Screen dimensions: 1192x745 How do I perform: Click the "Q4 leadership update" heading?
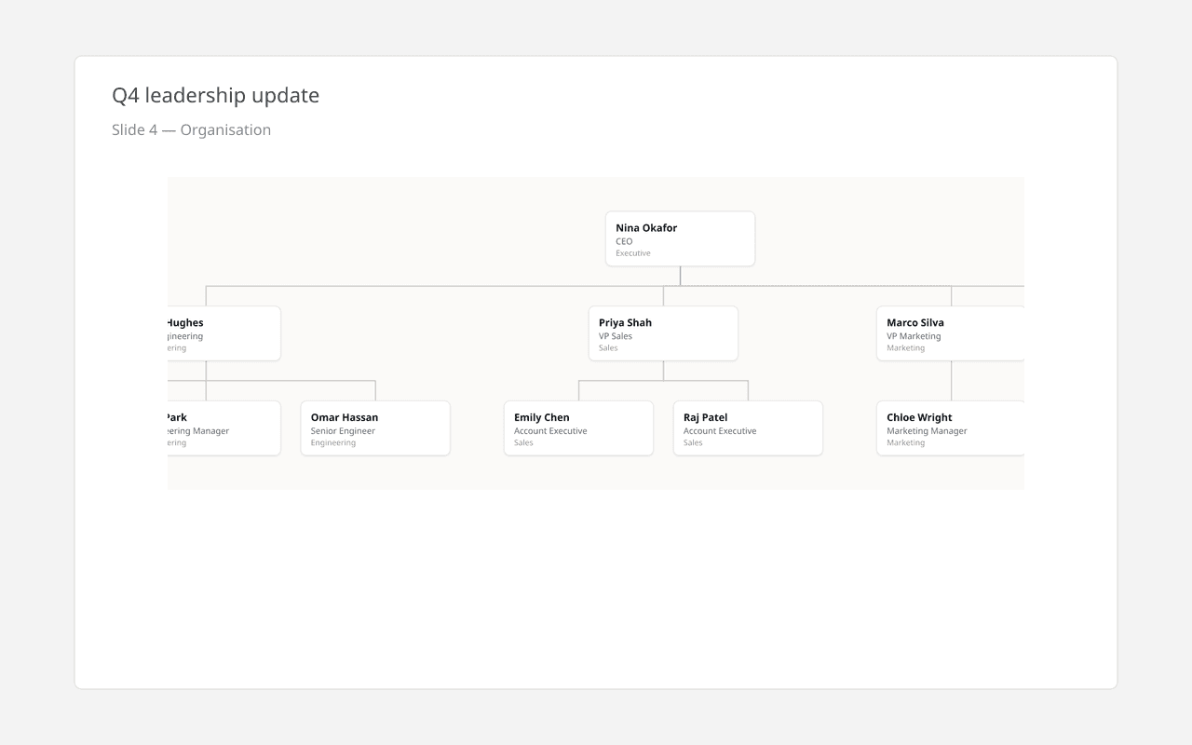pyautogui.click(x=215, y=95)
